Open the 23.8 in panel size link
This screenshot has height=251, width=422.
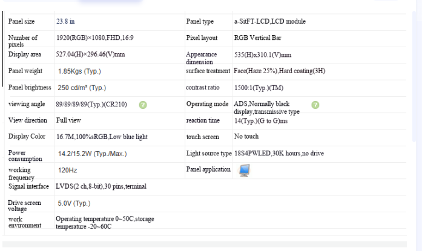tap(65, 21)
